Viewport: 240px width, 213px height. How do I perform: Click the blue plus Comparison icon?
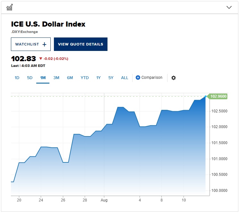click(138, 78)
